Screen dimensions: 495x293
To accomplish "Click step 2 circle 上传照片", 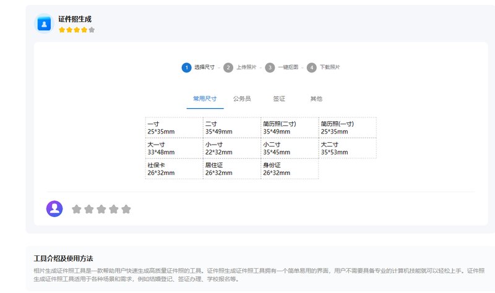I will point(228,67).
